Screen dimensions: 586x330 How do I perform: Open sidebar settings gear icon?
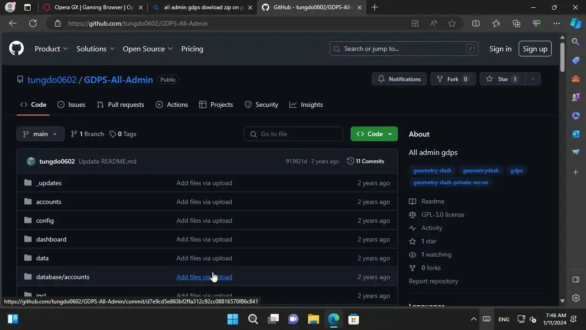tap(576, 298)
